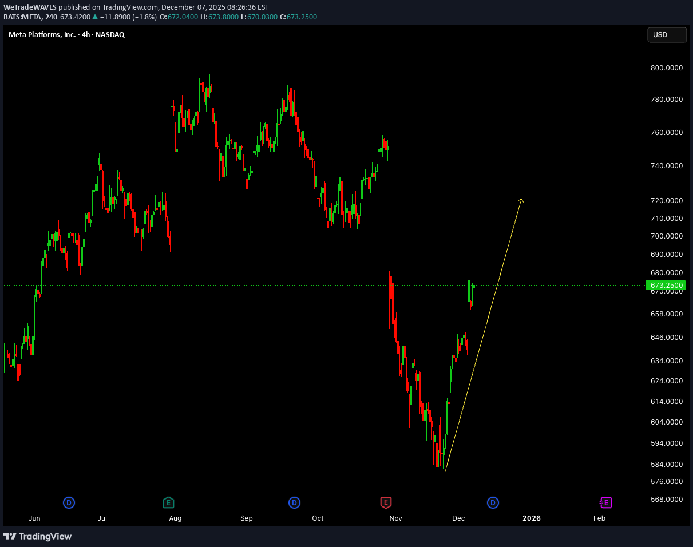The image size is (693, 547).
Task: Click the 2026 label on time axis
Action: coord(531,518)
